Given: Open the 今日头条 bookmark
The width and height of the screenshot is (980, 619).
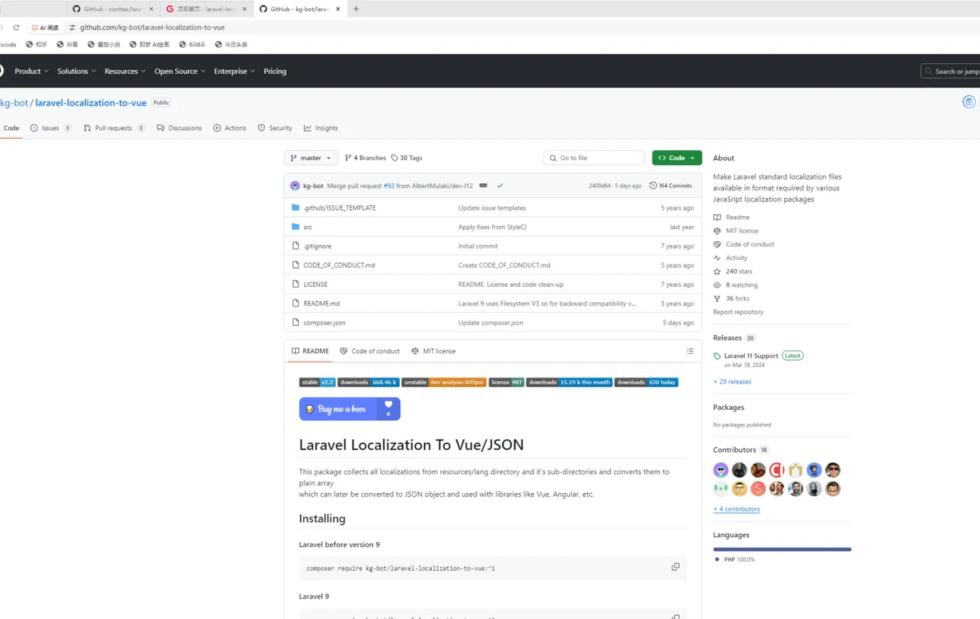Looking at the screenshot, I should (x=231, y=44).
